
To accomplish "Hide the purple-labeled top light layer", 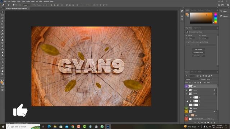I will click(x=187, y=86).
